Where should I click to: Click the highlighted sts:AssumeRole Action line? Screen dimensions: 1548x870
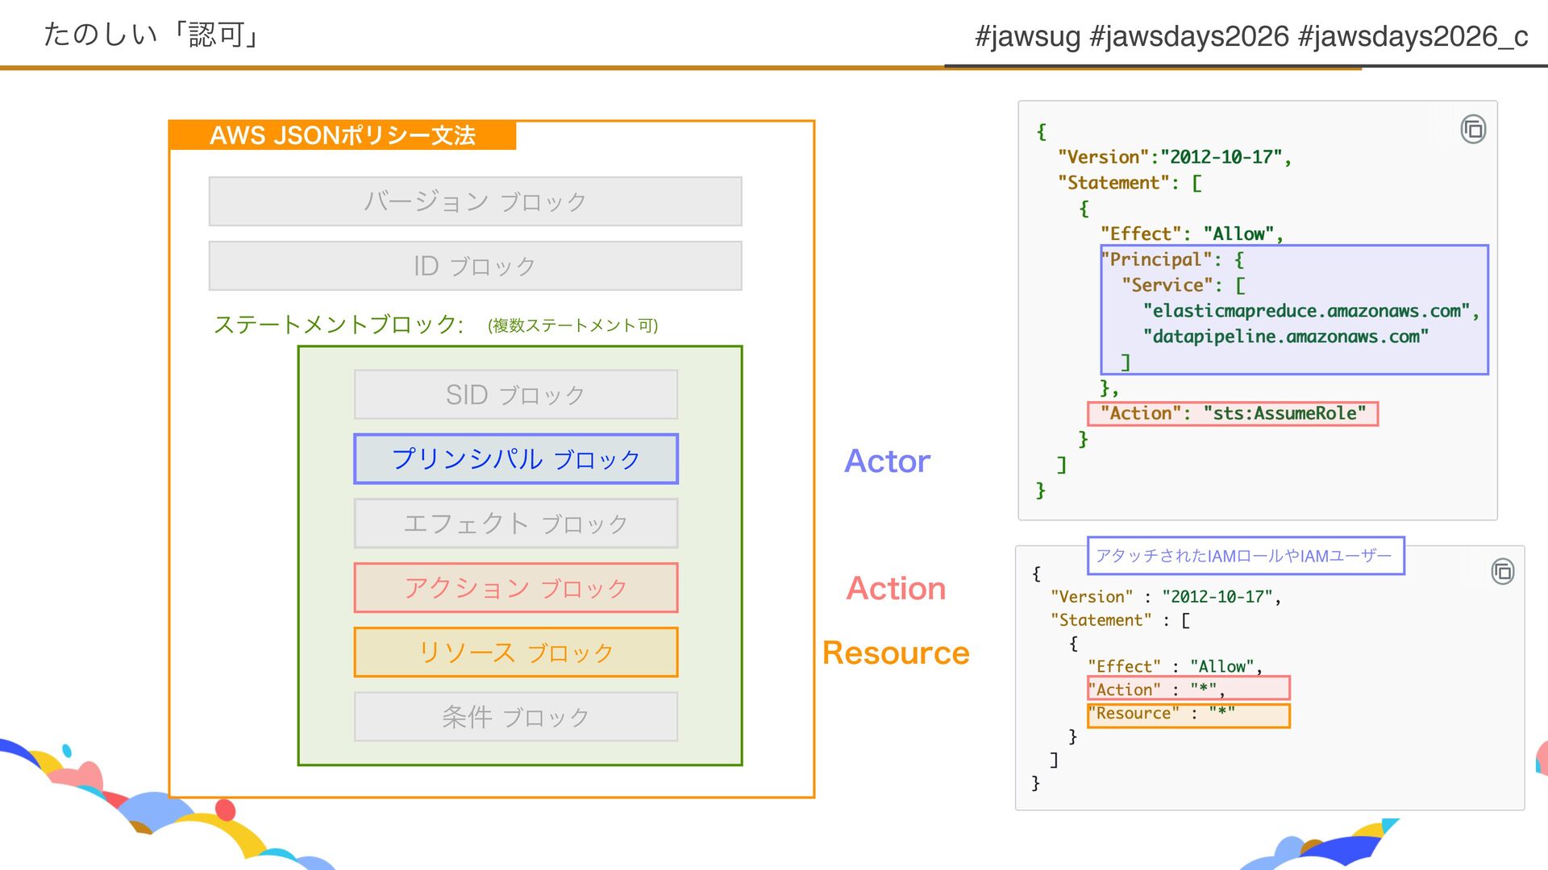click(1233, 413)
